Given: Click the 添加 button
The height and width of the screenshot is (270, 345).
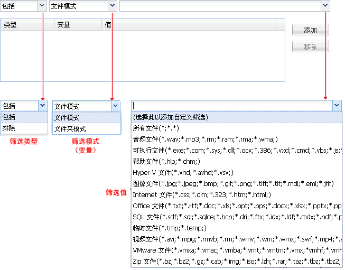Looking at the screenshot, I should [311, 30].
